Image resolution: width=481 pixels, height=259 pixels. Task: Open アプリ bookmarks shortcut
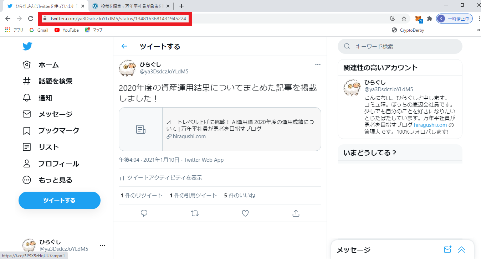(14, 30)
